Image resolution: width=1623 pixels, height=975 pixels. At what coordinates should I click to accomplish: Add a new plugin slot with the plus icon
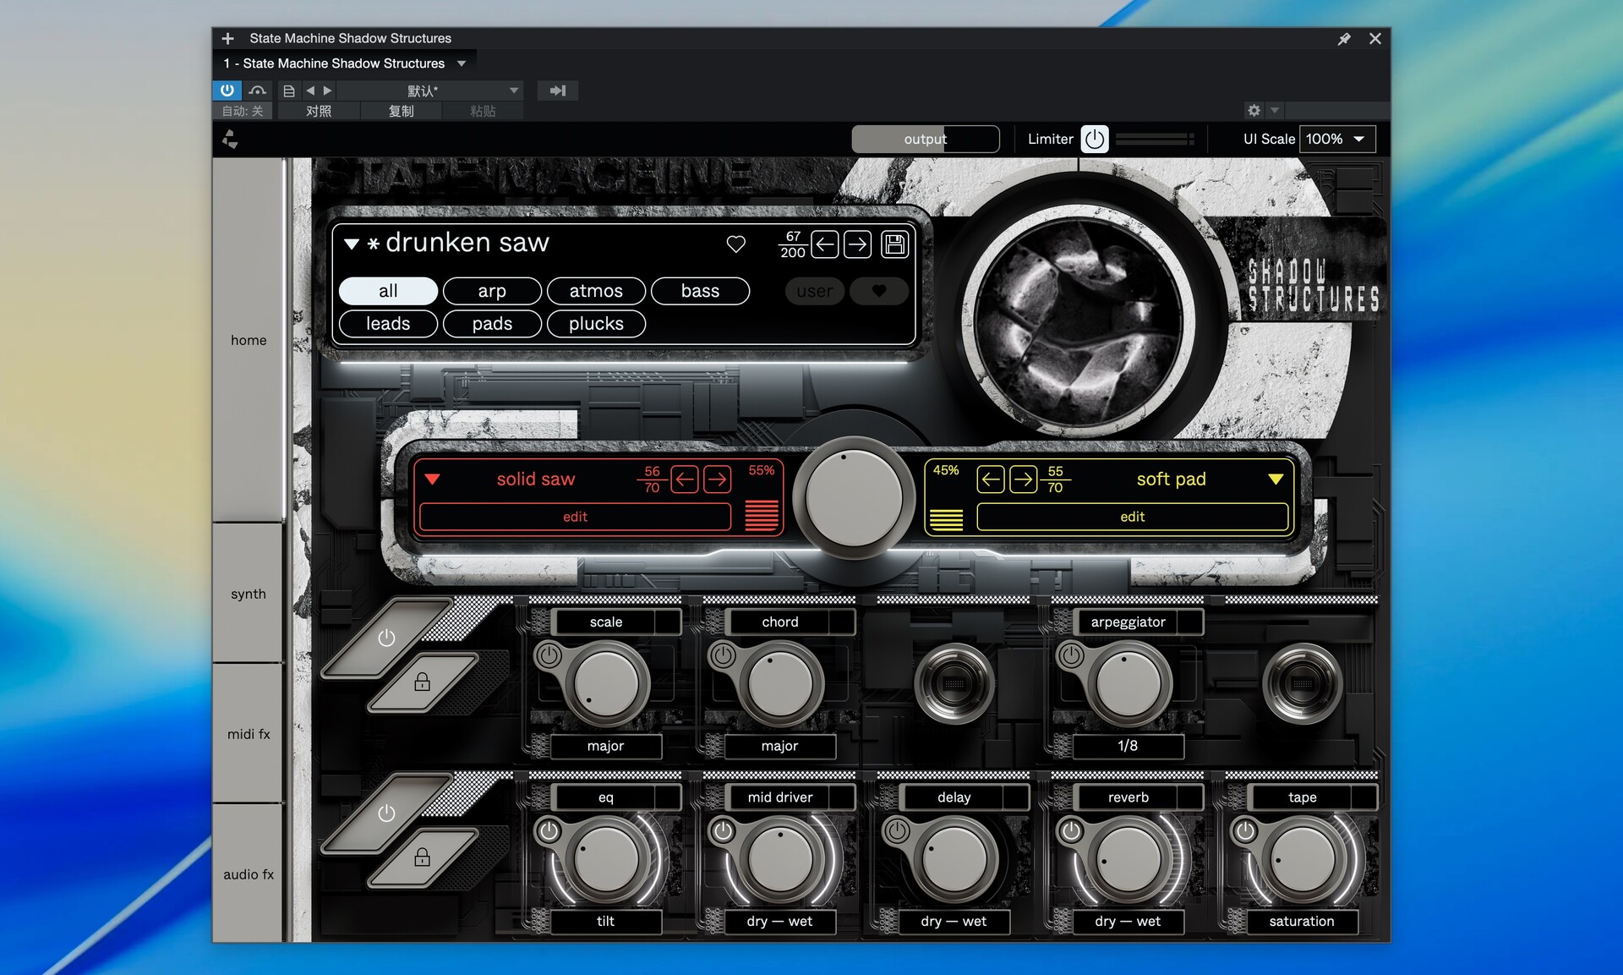(227, 38)
